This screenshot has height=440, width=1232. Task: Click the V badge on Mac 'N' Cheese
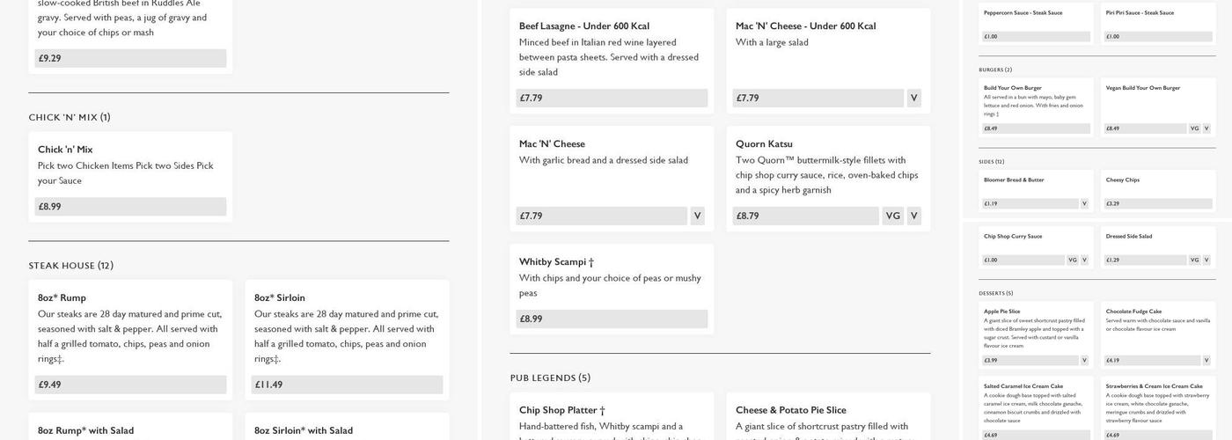click(697, 216)
